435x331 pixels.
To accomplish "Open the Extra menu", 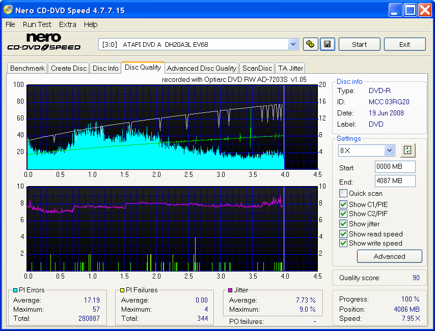I will 67,24.
